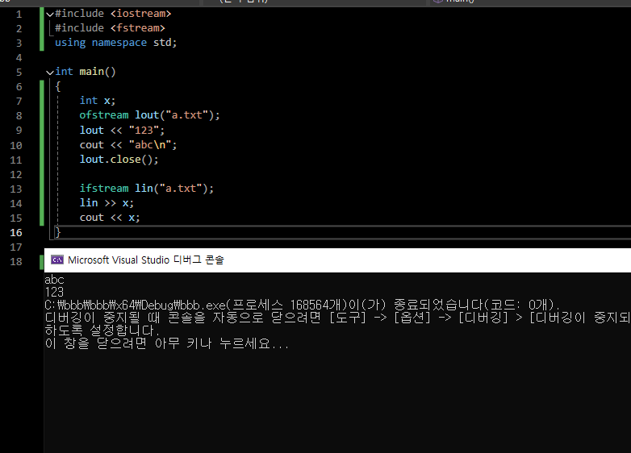Click the "하도록 설정합니다." console line
This screenshot has height=453, width=631.
coord(102,330)
